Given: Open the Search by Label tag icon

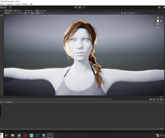Looking at the screenshot, I should pos(154,99).
